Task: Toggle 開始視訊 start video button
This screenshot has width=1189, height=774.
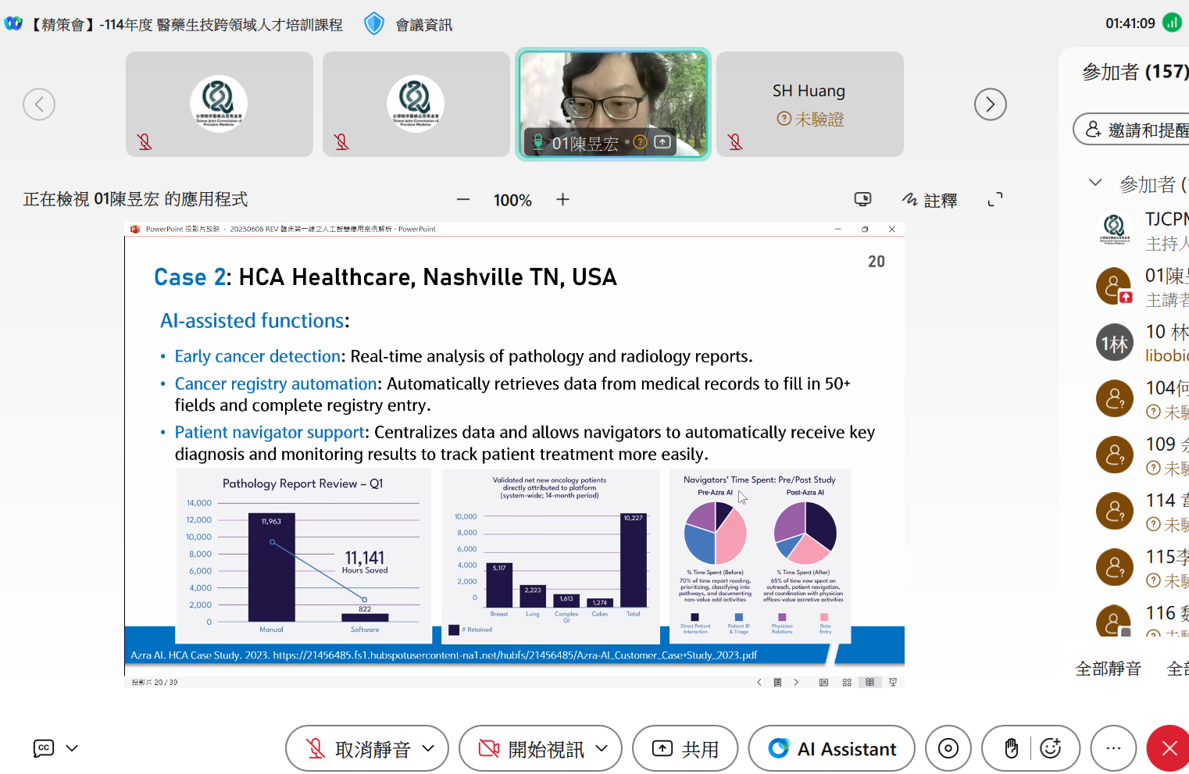Action: coord(531,749)
